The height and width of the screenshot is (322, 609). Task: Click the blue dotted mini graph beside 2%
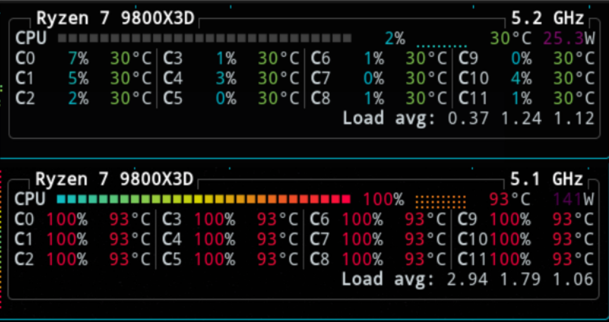(x=442, y=45)
